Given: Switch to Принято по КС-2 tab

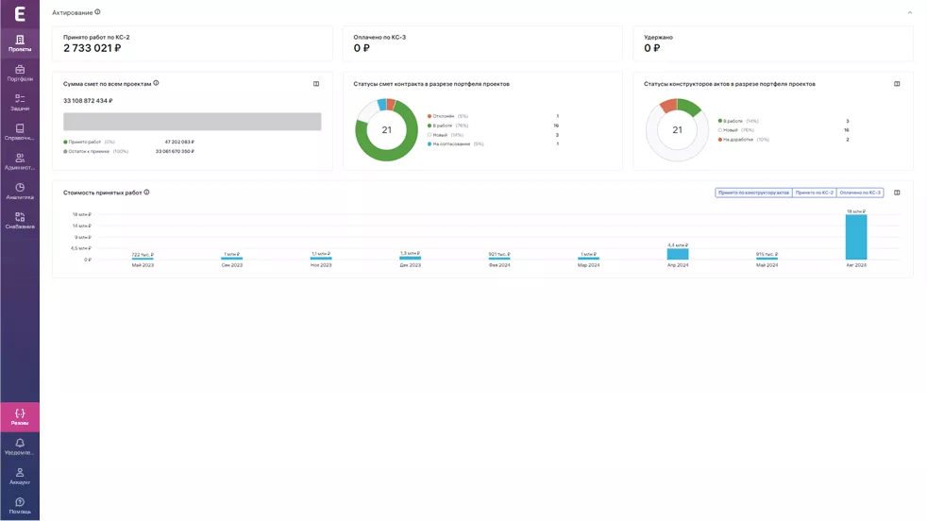Looking at the screenshot, I should pyautogui.click(x=814, y=193).
